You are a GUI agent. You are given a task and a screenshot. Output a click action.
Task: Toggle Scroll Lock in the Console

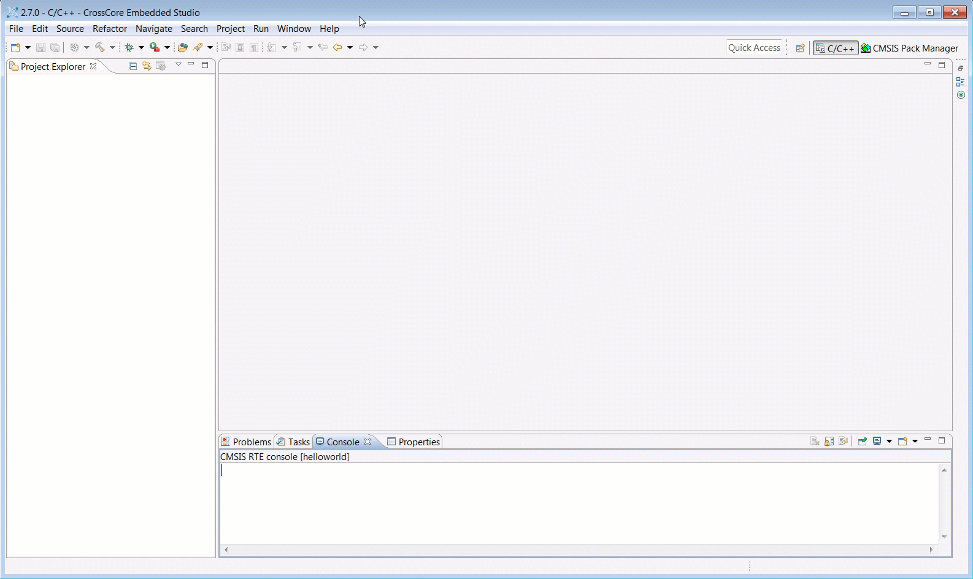click(829, 441)
